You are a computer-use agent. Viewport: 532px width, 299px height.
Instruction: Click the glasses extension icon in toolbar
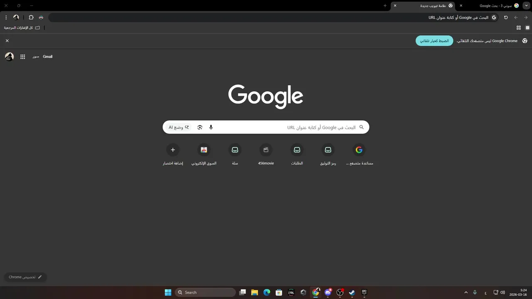41,17
